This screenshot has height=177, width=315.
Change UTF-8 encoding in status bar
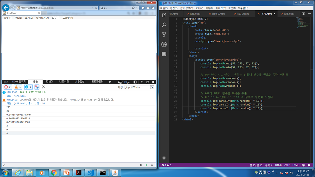pyautogui.click(x=278, y=165)
